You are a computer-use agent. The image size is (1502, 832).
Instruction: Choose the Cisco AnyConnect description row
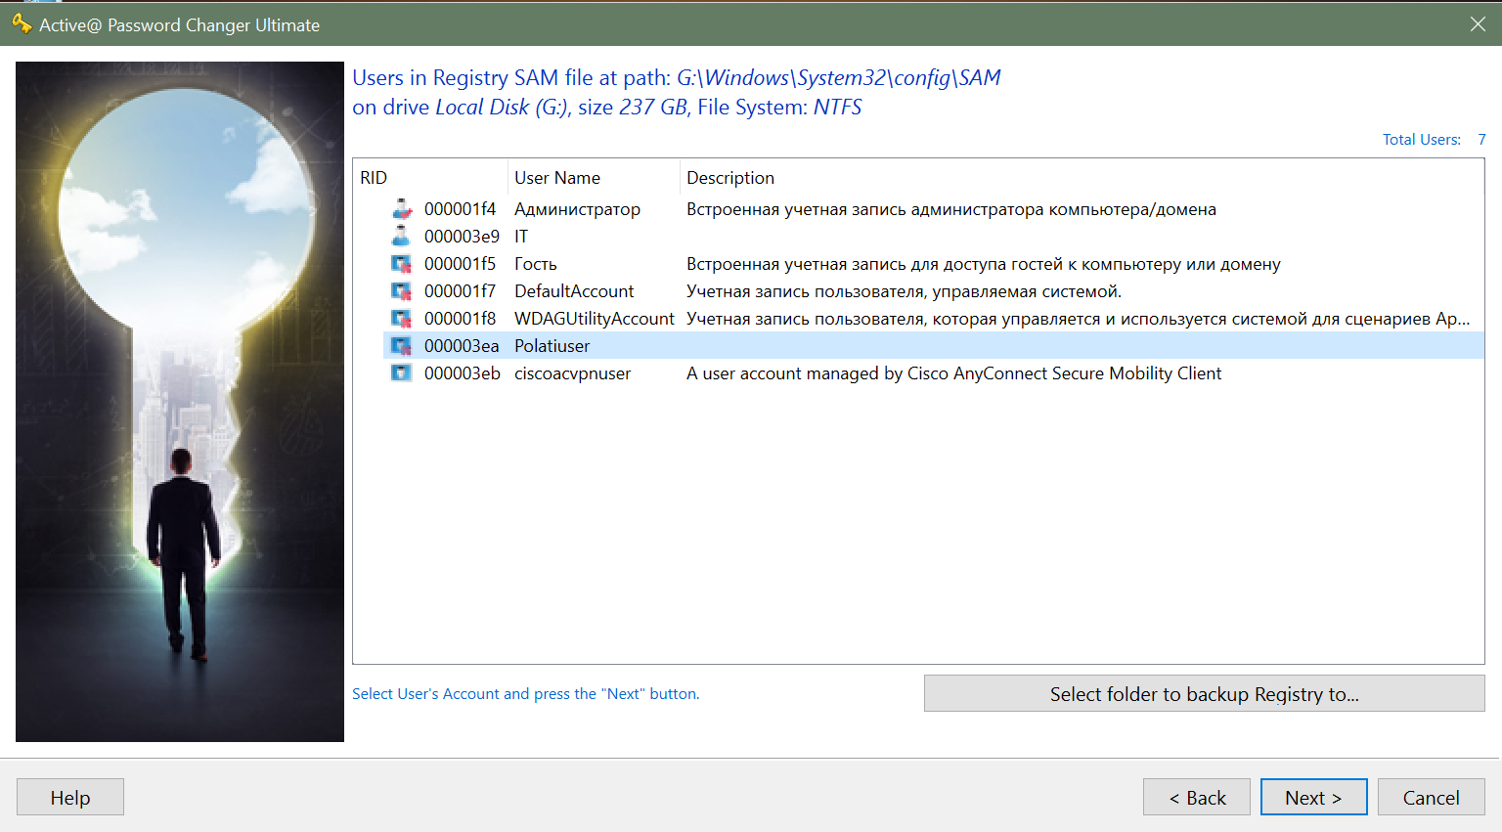953,373
